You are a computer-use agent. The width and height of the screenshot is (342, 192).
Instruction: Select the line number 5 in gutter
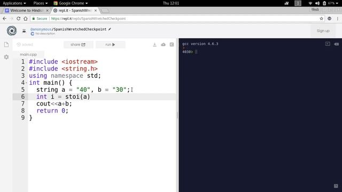click(x=23, y=90)
